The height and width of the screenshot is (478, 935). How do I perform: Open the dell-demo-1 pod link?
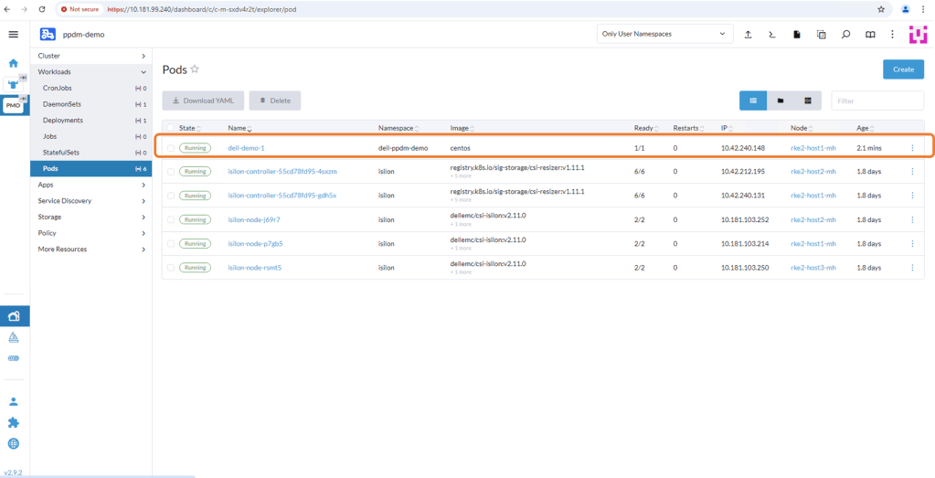tap(246, 148)
